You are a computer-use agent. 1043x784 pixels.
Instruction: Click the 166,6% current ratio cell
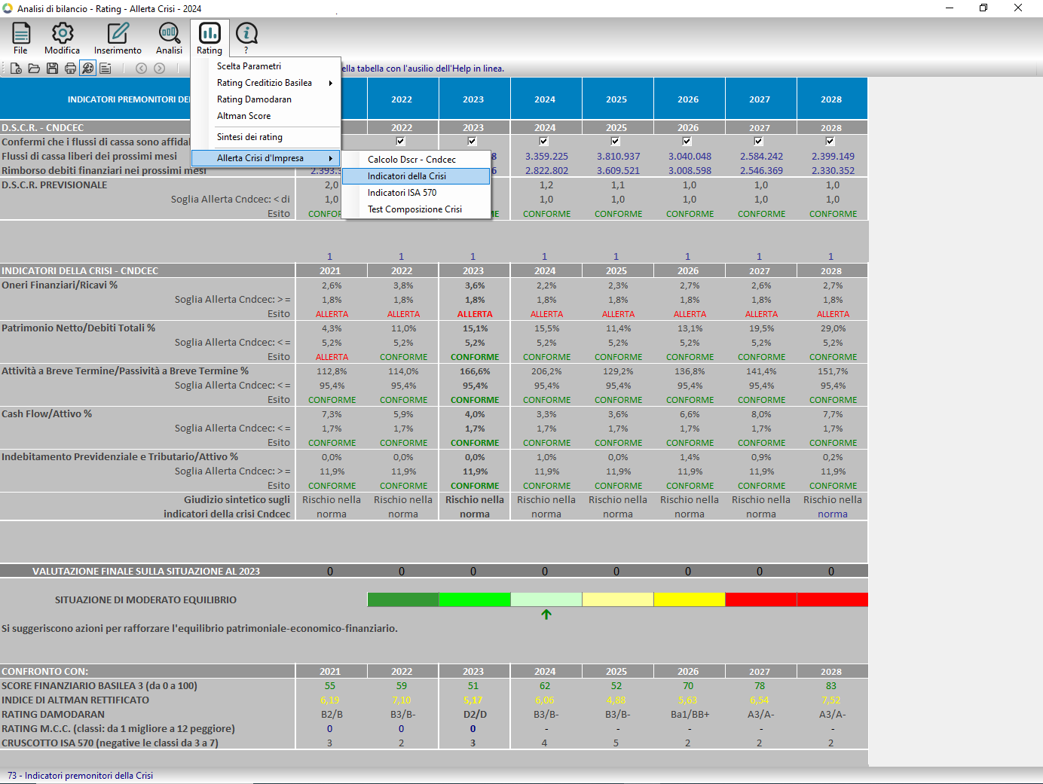pyautogui.click(x=475, y=371)
